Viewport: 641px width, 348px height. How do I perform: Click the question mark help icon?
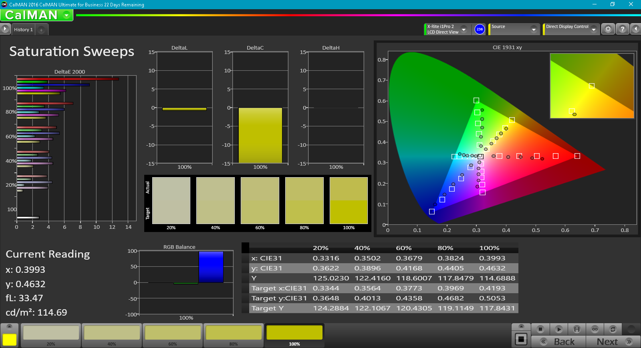click(x=622, y=29)
